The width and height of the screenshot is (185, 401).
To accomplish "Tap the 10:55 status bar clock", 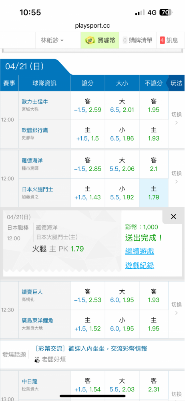I will click(x=30, y=12).
